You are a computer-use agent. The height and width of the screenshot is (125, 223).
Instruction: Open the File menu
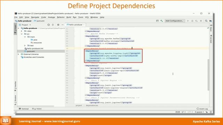click(x=16, y=17)
